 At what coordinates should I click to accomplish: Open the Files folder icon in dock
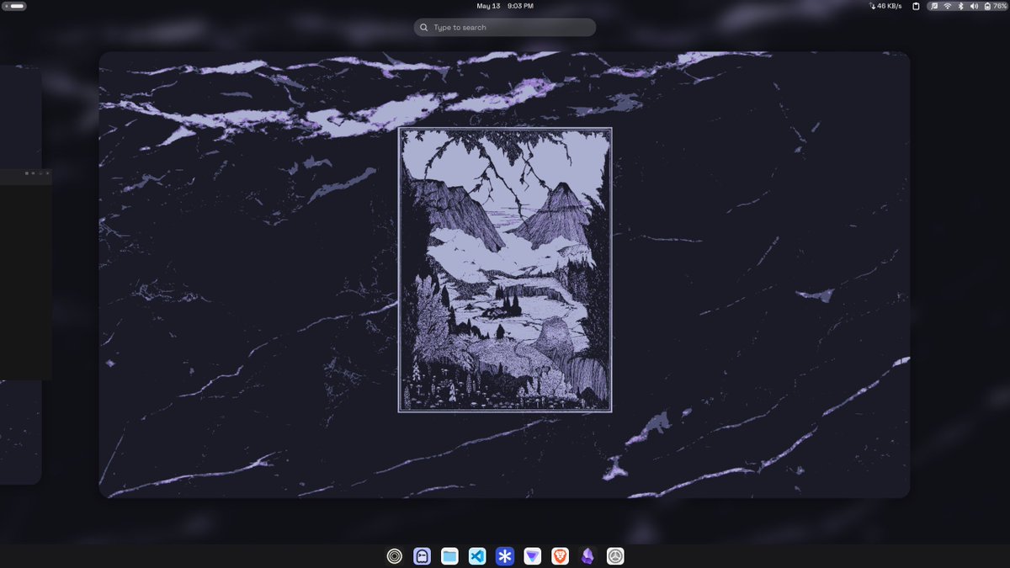449,555
